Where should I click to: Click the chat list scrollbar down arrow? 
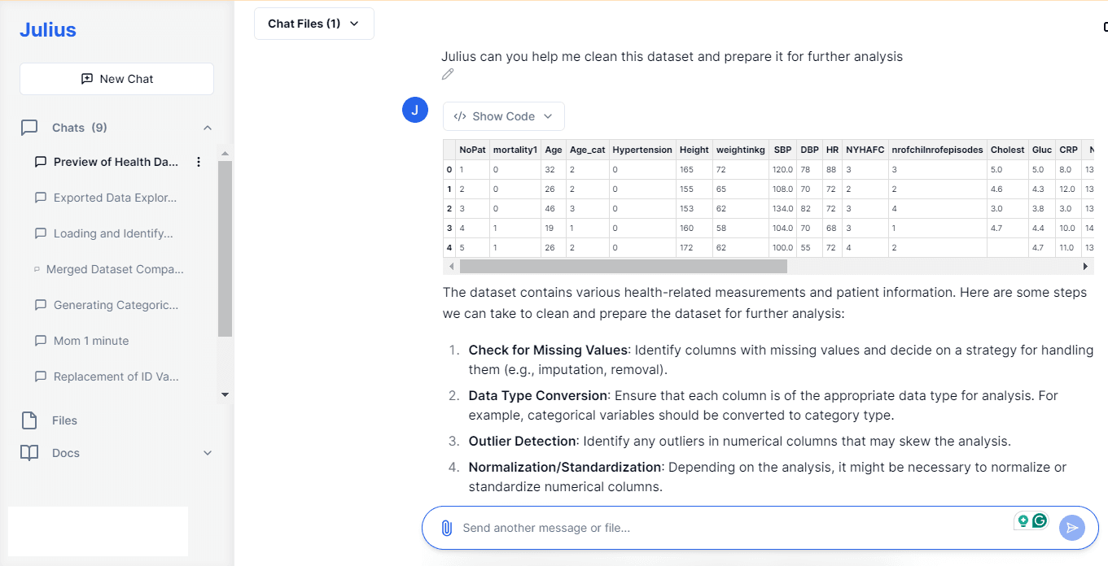tap(226, 395)
